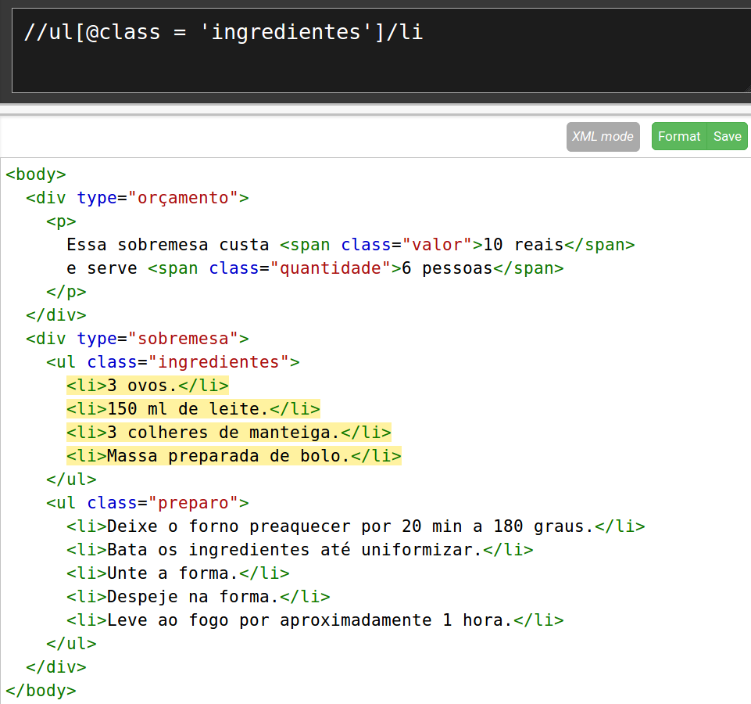The height and width of the screenshot is (704, 751).
Task: Place cursor on div type="sobremesa" line
Action: (x=137, y=339)
